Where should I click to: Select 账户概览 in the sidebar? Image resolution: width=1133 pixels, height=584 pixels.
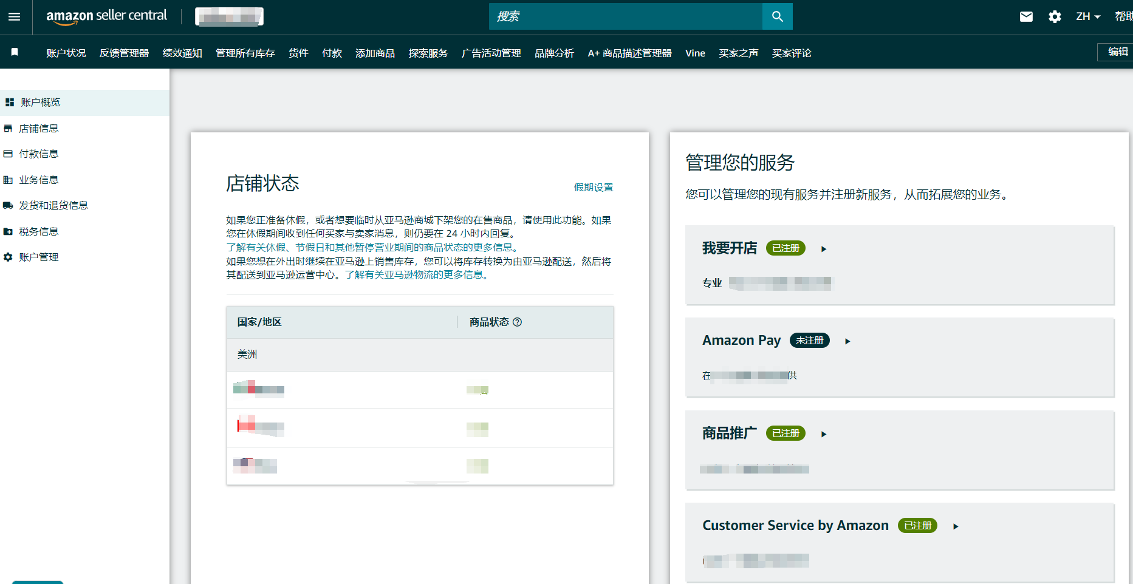click(x=84, y=103)
